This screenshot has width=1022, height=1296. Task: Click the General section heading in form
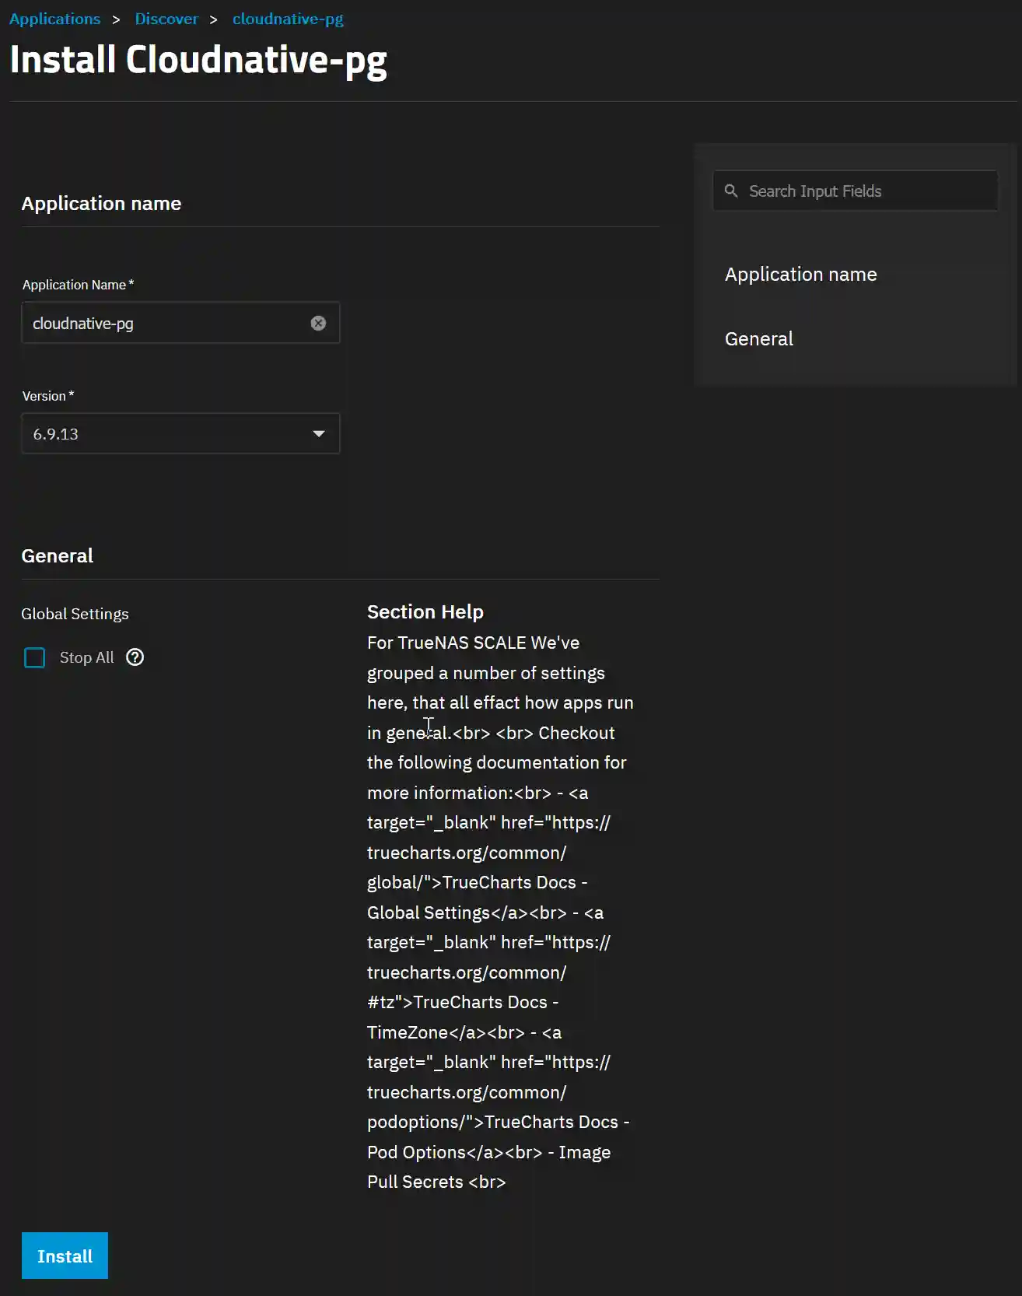tap(58, 555)
